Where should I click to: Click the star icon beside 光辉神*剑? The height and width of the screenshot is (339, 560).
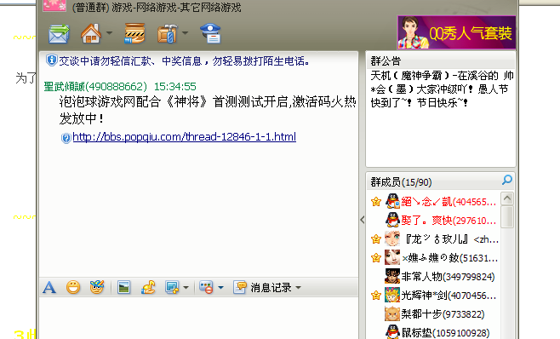pos(375,296)
